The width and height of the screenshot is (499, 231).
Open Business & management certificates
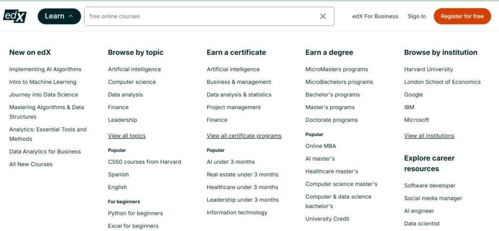tap(239, 82)
